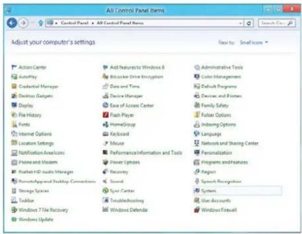Click the Desktop Gadgets icon
The height and width of the screenshot is (234, 302).
tap(14, 96)
